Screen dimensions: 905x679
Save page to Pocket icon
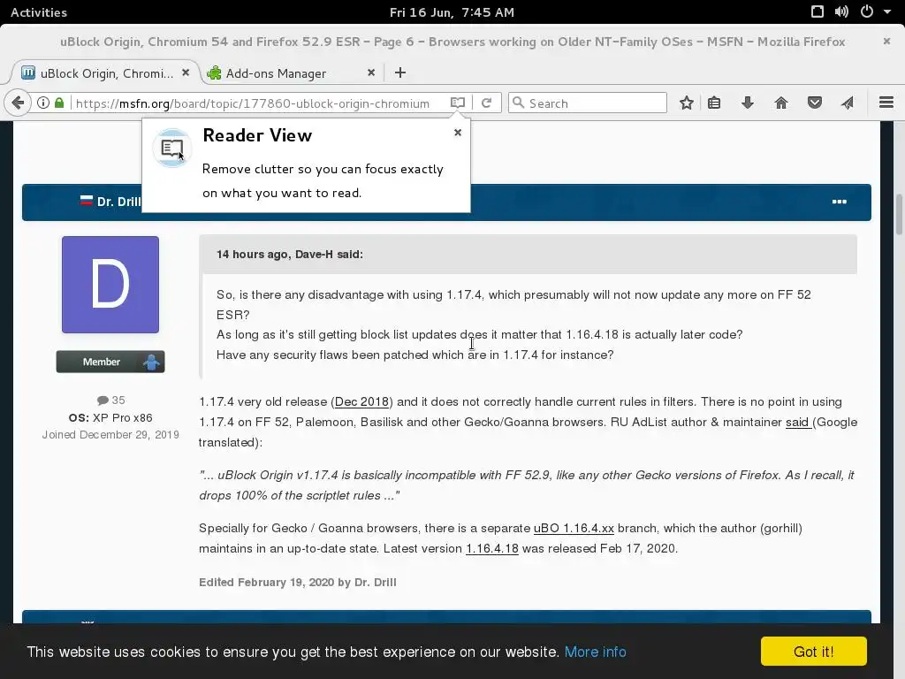tap(814, 103)
